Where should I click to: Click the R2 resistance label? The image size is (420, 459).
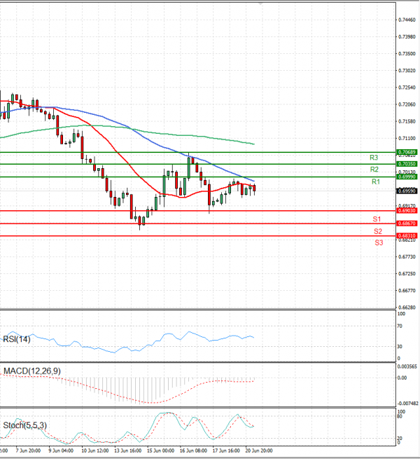click(x=374, y=170)
